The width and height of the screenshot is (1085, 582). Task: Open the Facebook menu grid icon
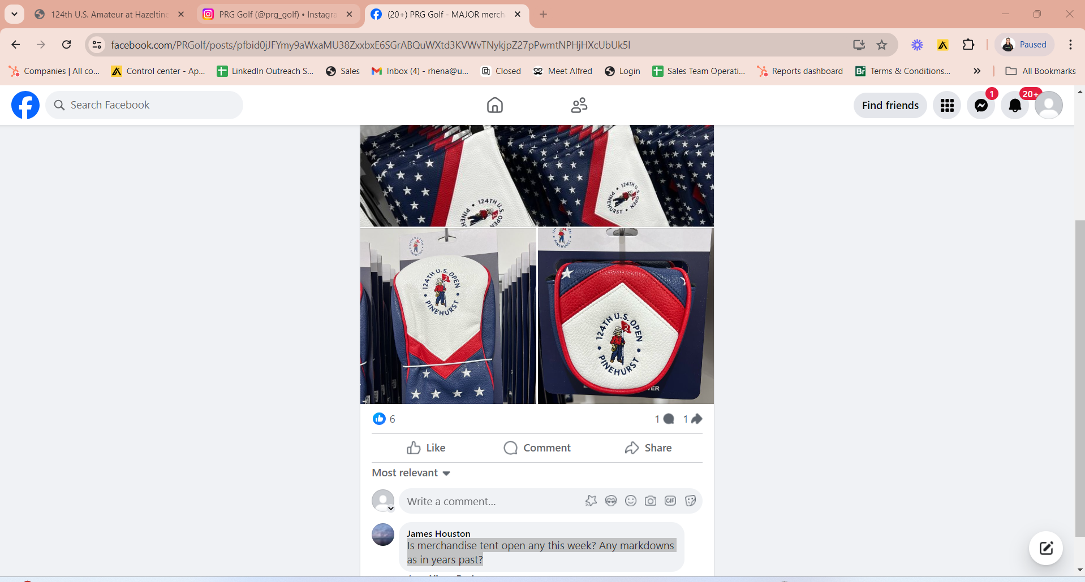click(947, 106)
